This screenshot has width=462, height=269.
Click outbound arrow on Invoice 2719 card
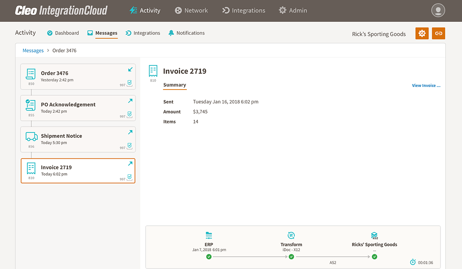tap(130, 164)
